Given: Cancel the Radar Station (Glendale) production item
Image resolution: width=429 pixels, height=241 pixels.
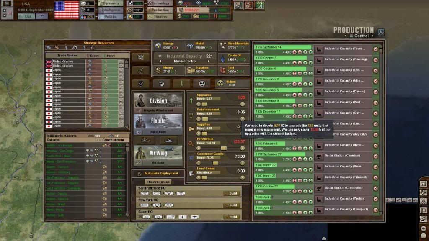Looking at the screenshot, I should [x=375, y=156].
